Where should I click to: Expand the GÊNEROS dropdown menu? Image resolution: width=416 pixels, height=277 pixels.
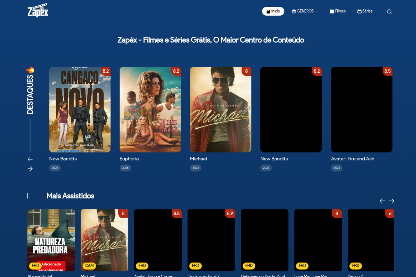point(305,11)
